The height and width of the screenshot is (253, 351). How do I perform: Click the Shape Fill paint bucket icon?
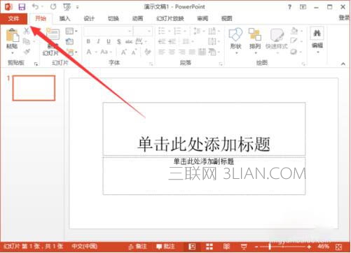294,31
